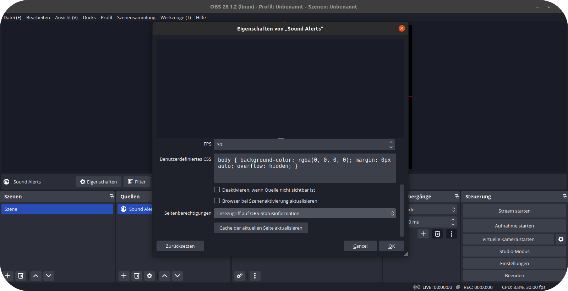Open virtual camera settings gear
The image size is (568, 291).
click(x=561, y=239)
